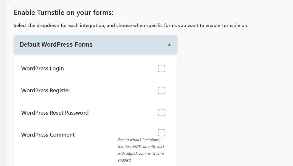The image size is (293, 166).
Task: Click the Default WordPress Forms header bar
Action: tap(119, 45)
